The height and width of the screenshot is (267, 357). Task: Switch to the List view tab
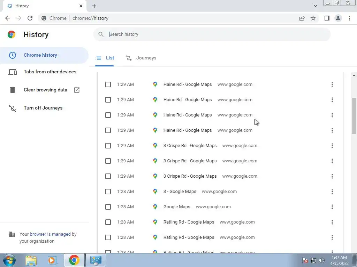pos(105,58)
